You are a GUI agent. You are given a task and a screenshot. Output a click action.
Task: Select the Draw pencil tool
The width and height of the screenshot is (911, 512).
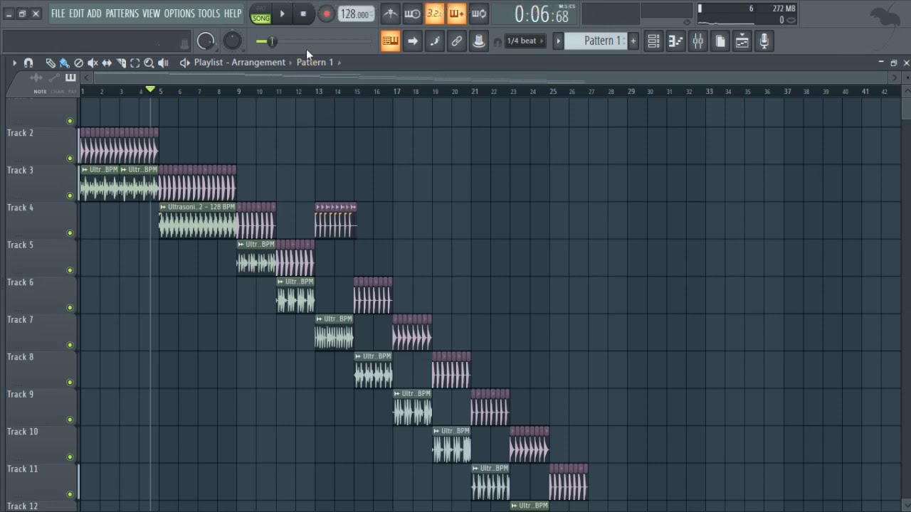coord(51,63)
